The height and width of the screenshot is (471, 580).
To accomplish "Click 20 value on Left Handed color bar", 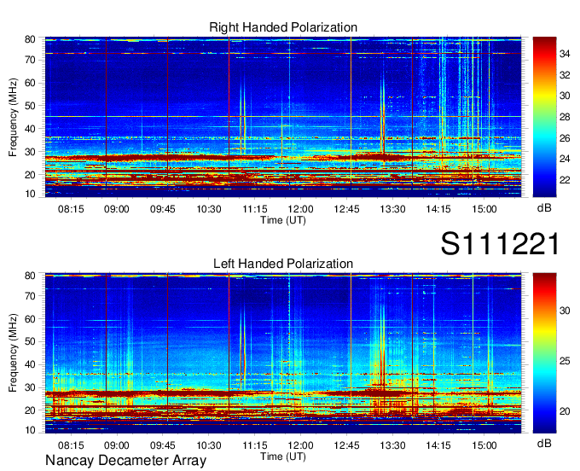I will coord(565,411).
